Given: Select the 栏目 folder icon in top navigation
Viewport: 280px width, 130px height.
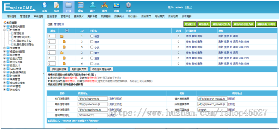Looking at the screenshot, I should 69,5.
